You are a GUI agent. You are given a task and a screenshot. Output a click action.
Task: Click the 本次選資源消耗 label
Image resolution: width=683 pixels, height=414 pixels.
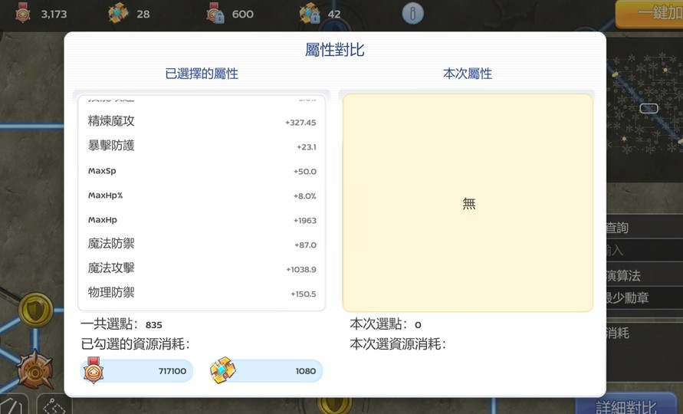[x=398, y=343]
